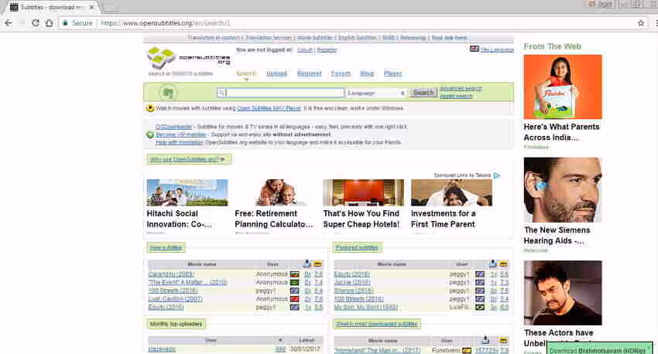Screen dimensions: 658x354
Task: Open the browser home page icon
Action: [50, 23]
